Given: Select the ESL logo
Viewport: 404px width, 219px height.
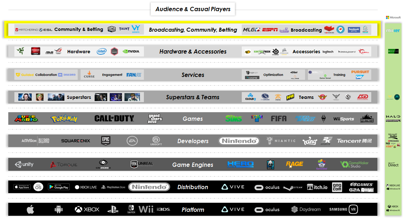Looking at the screenshot, I should tap(46, 30).
